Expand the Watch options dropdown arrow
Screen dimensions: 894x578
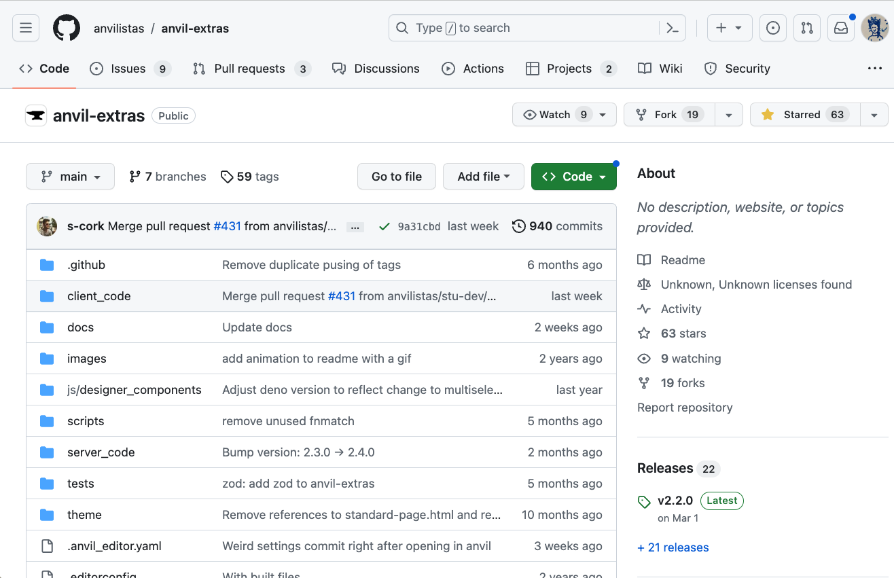603,114
